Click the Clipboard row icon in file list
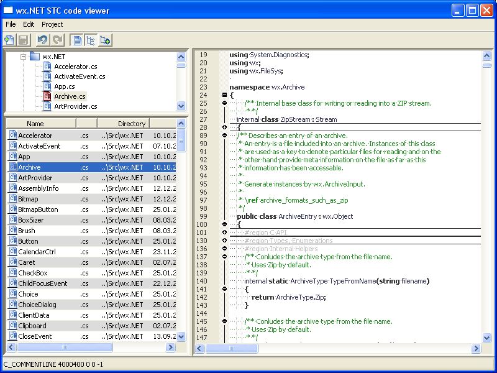The image size is (497, 373). [x=13, y=325]
